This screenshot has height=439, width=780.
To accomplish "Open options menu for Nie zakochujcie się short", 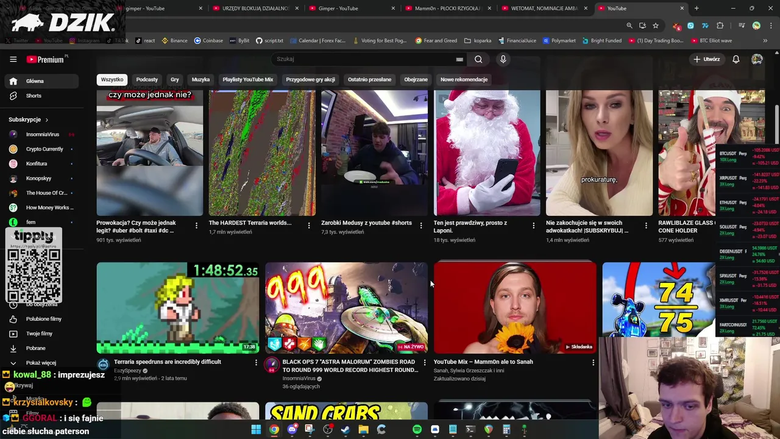I will (x=646, y=226).
